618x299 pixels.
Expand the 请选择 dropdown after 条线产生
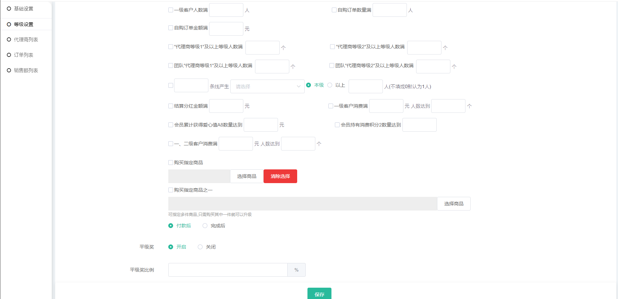click(x=267, y=86)
